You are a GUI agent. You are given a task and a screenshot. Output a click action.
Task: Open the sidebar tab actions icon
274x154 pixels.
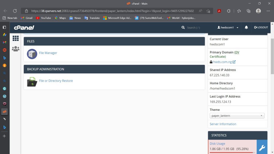(4, 27)
